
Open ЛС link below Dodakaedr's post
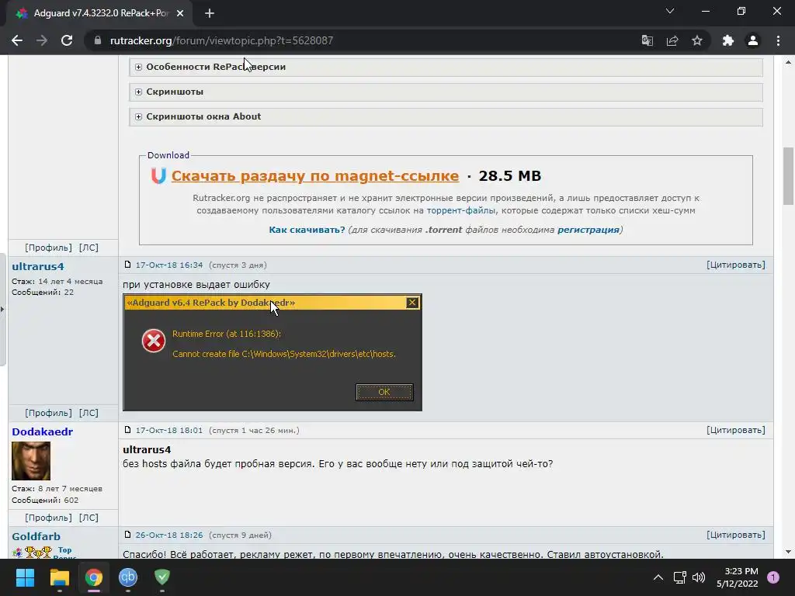pos(89,518)
